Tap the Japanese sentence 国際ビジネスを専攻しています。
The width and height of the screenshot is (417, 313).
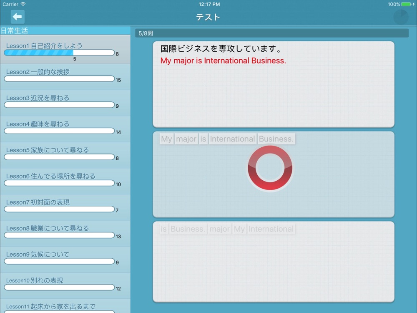[x=221, y=49]
